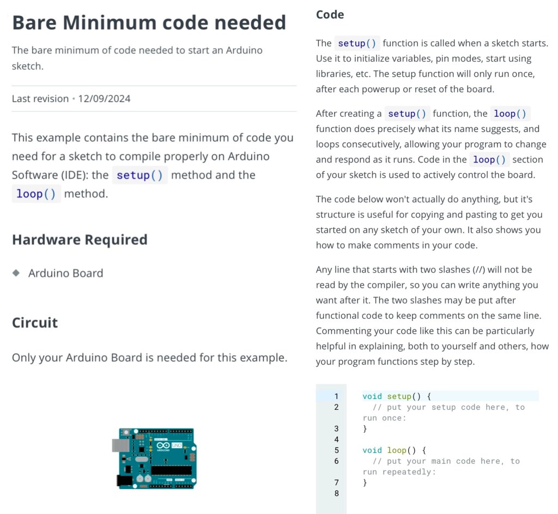This screenshot has height=514, width=558.
Task: Click setup() tag following 'After creating a'
Action: point(407,114)
